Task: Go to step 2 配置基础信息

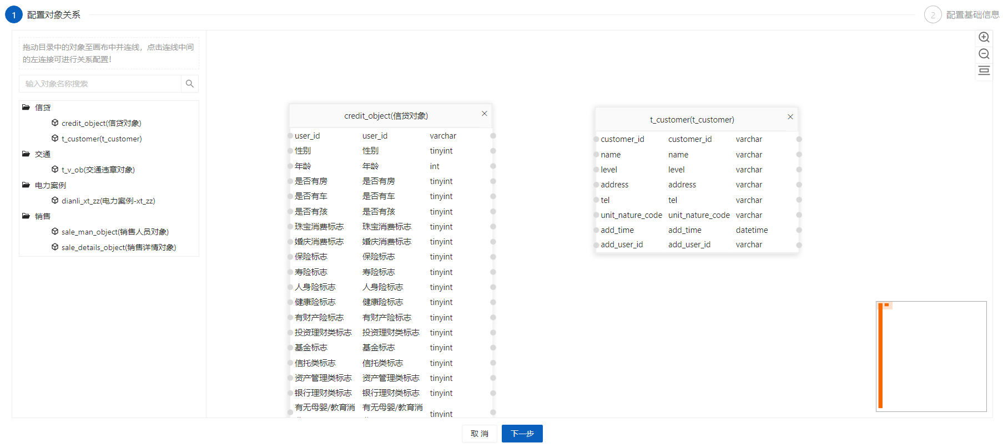Action: 933,15
